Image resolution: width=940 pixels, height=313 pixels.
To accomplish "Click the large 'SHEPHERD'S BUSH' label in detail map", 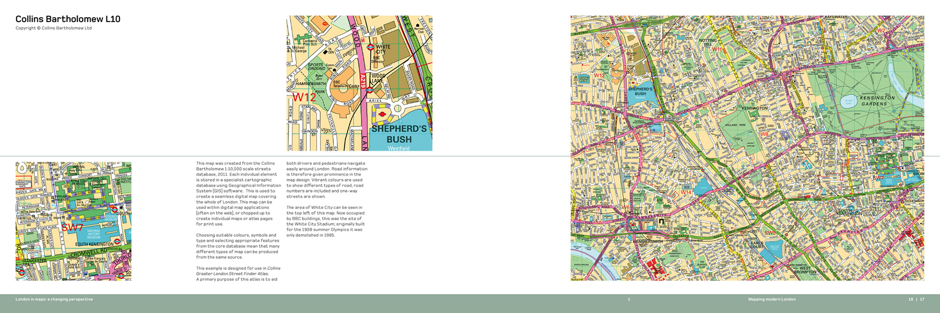I will [x=399, y=134].
